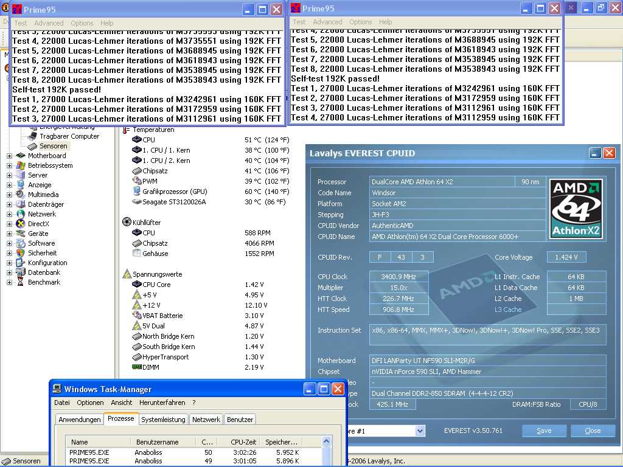Click the Betriebssystem Windows icon
623x467 pixels.
pyautogui.click(x=21, y=165)
